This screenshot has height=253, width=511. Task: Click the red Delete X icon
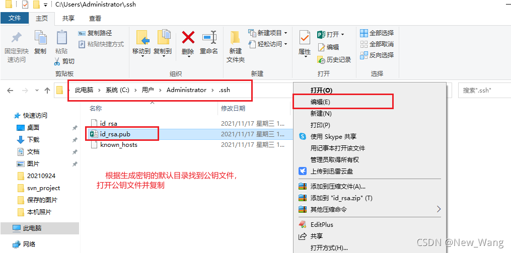point(188,37)
